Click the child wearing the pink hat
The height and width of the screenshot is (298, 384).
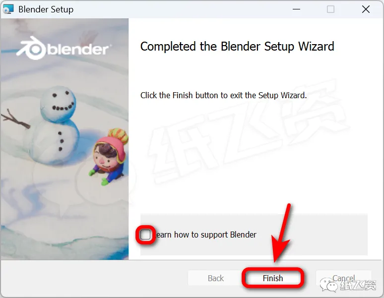(x=109, y=157)
